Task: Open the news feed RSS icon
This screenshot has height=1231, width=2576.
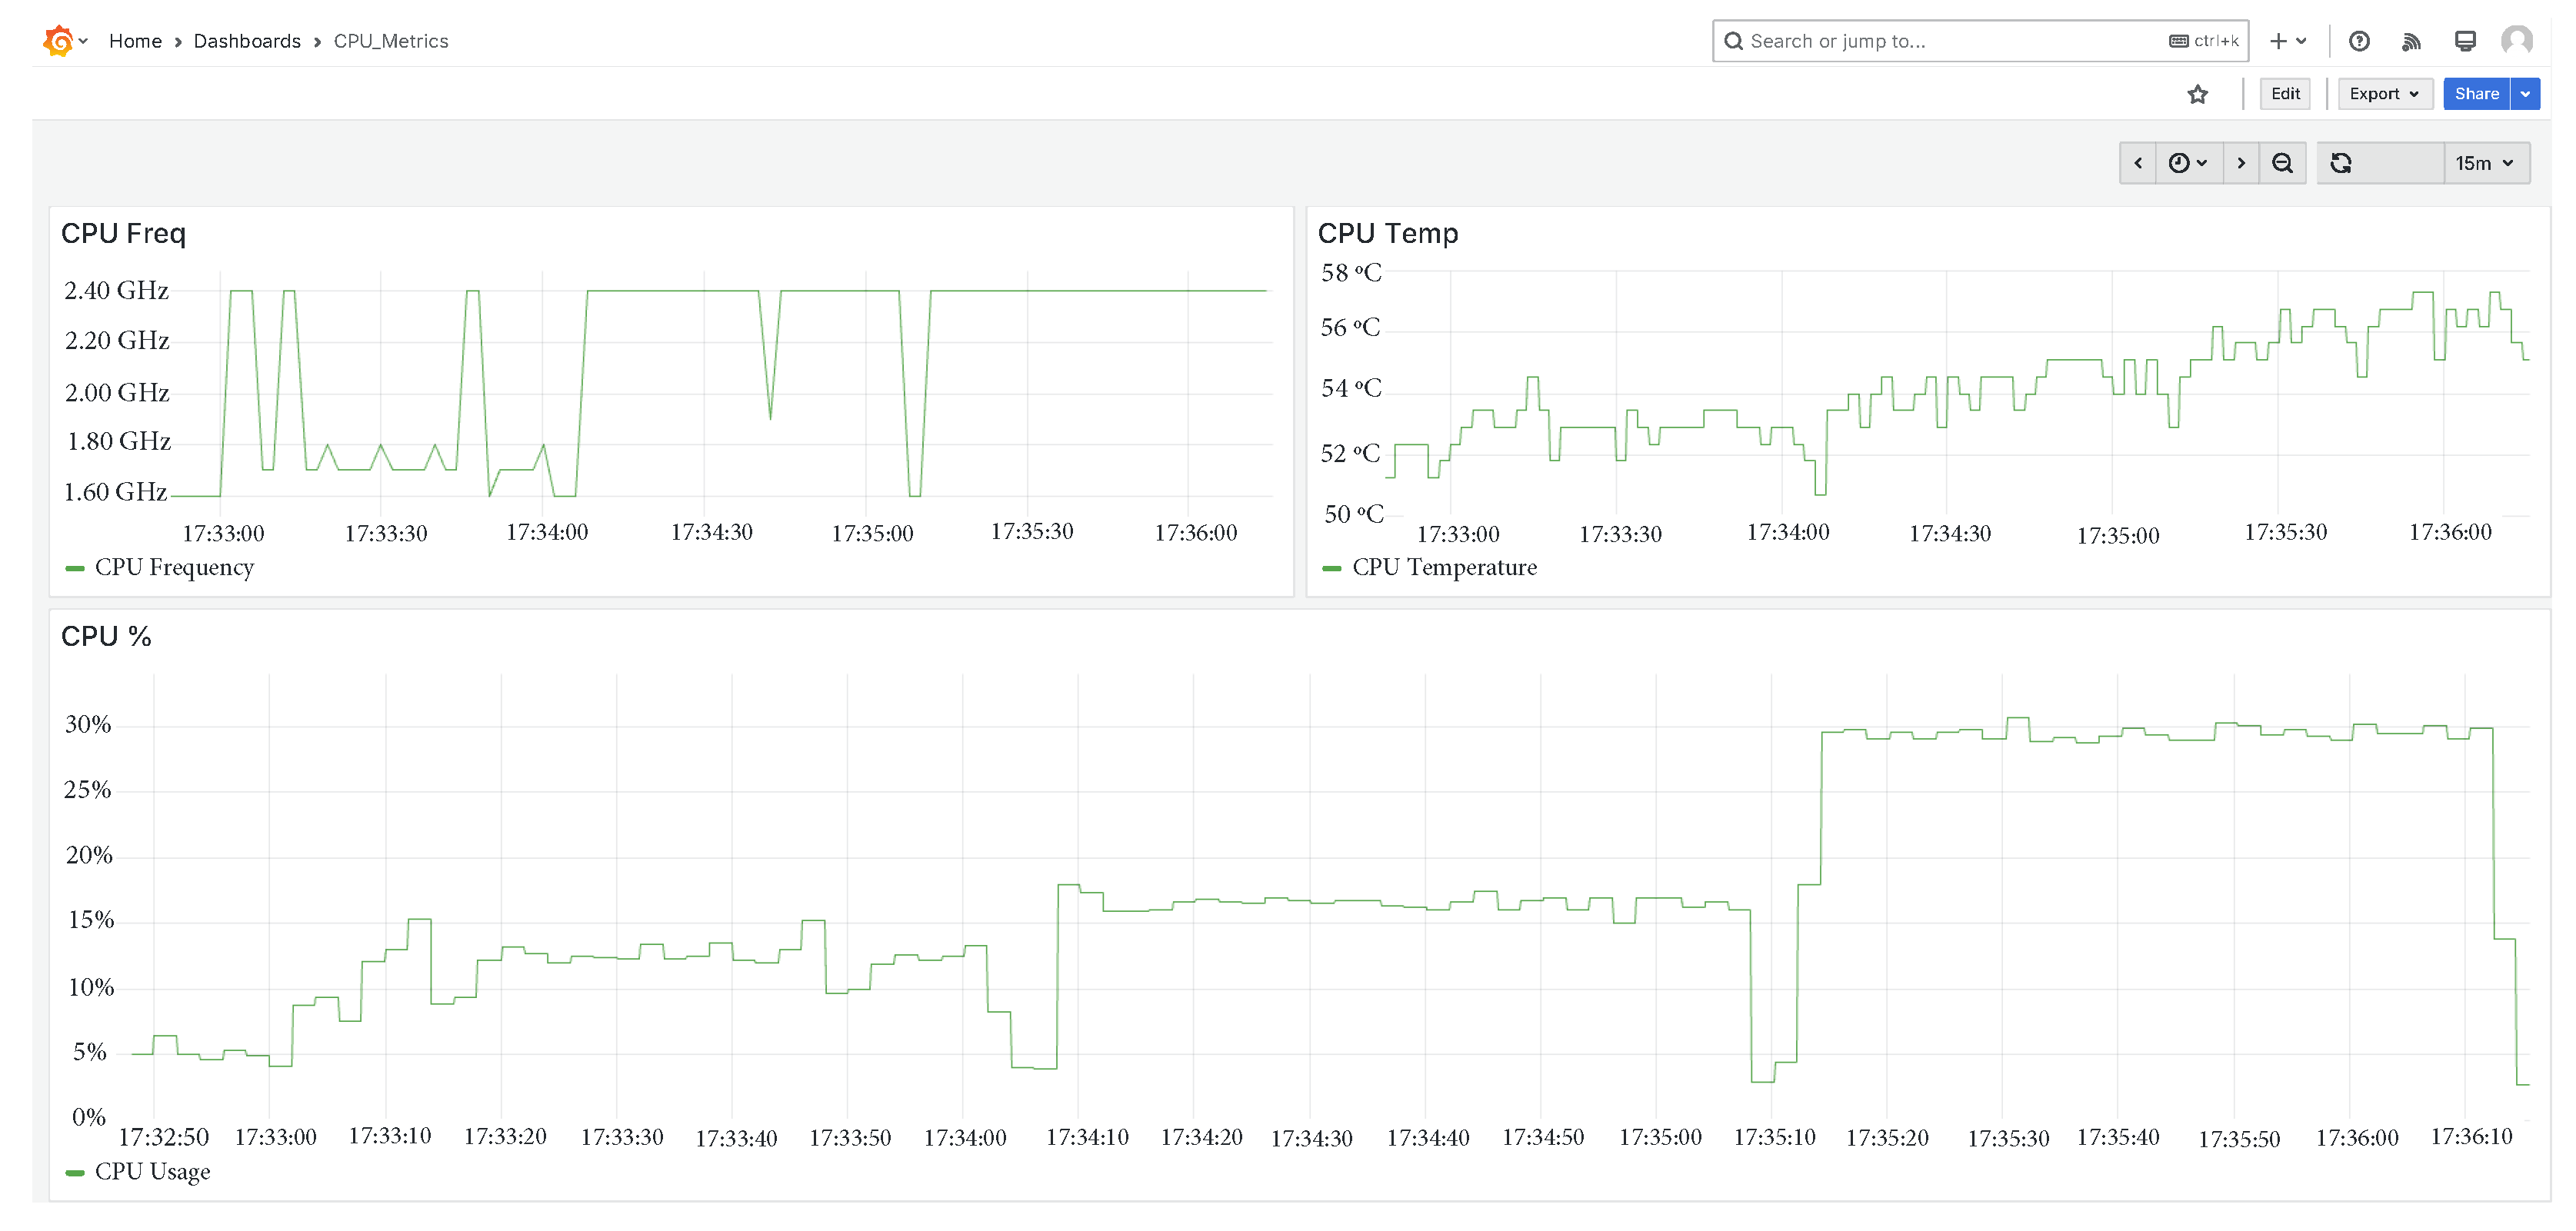Action: [2411, 41]
